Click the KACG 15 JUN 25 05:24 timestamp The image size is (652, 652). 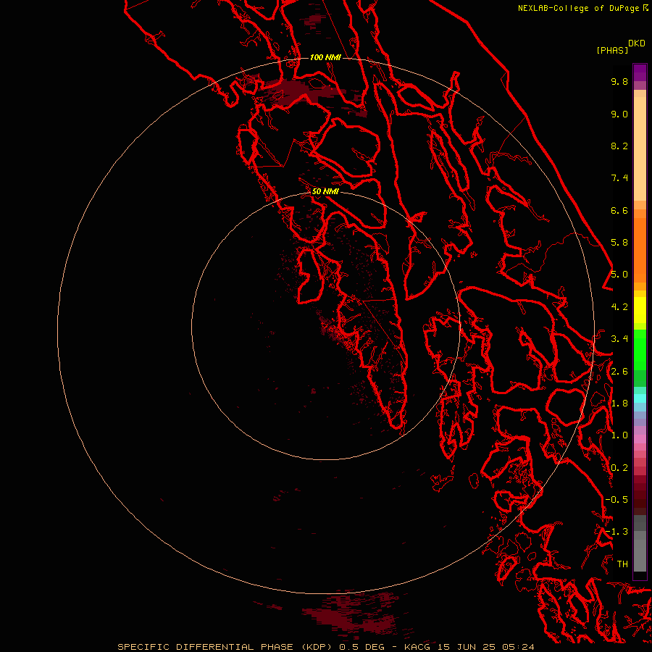click(x=469, y=647)
